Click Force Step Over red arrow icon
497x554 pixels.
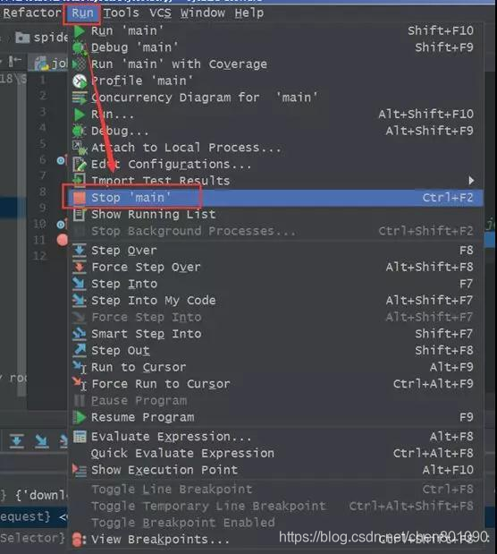tap(80, 267)
